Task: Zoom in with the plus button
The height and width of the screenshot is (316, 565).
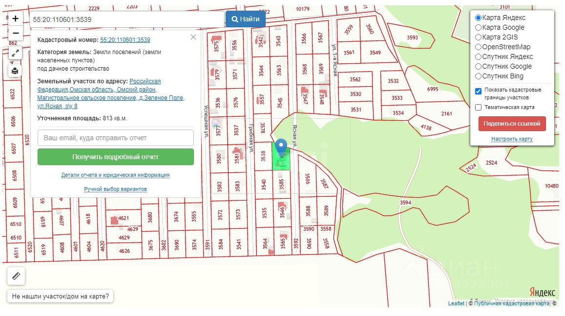Action: point(16,19)
